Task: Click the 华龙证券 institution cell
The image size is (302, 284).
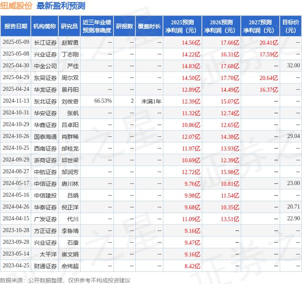Action: point(45,90)
